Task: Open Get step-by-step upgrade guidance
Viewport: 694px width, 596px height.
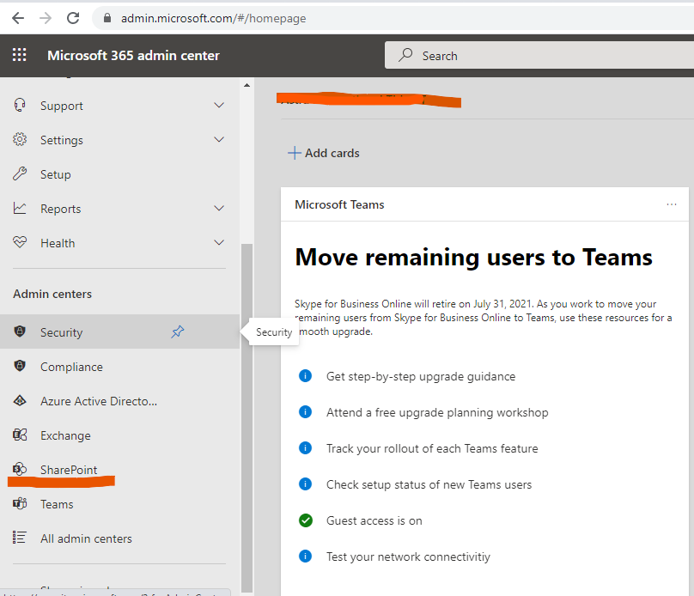Action: click(x=421, y=376)
